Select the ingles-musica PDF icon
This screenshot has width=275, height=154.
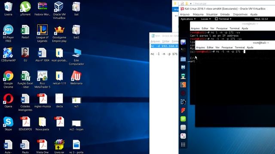click(x=42, y=101)
